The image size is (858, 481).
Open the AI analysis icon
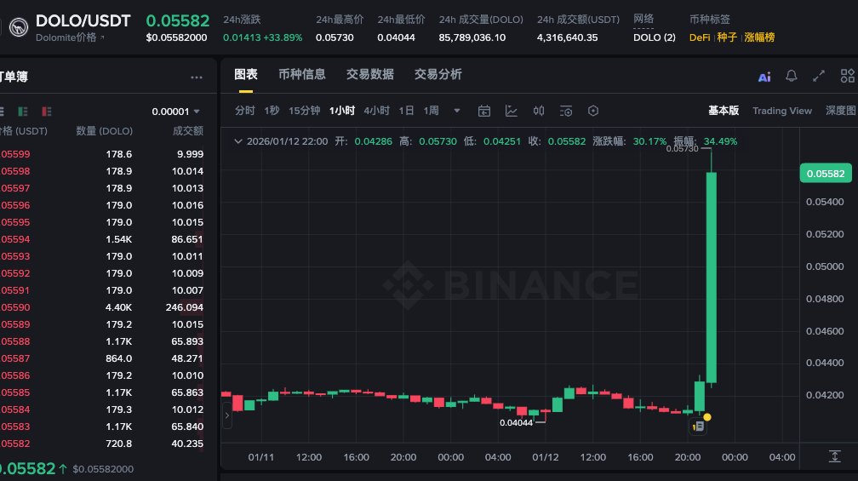764,77
